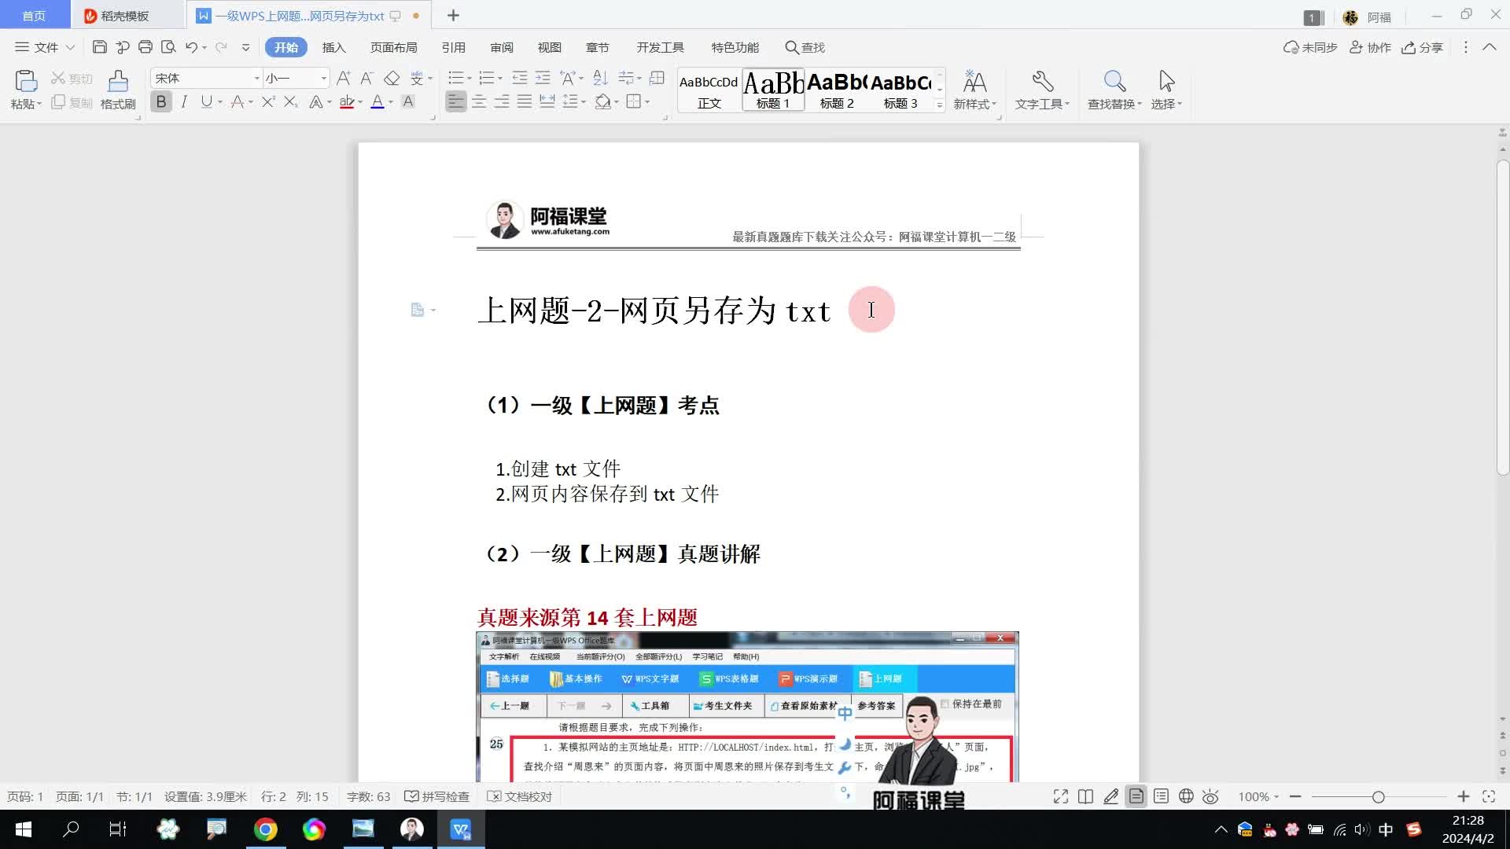Click the print icon in quick toolbar

(145, 47)
